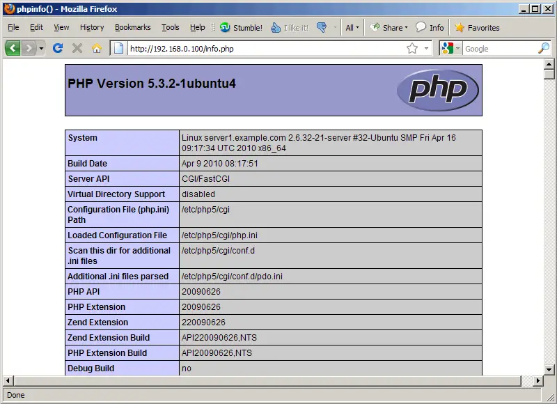The height and width of the screenshot is (404, 557).
Task: Click the PHP Version 5.3.2-1ubuntu4 heading
Action: (152, 84)
